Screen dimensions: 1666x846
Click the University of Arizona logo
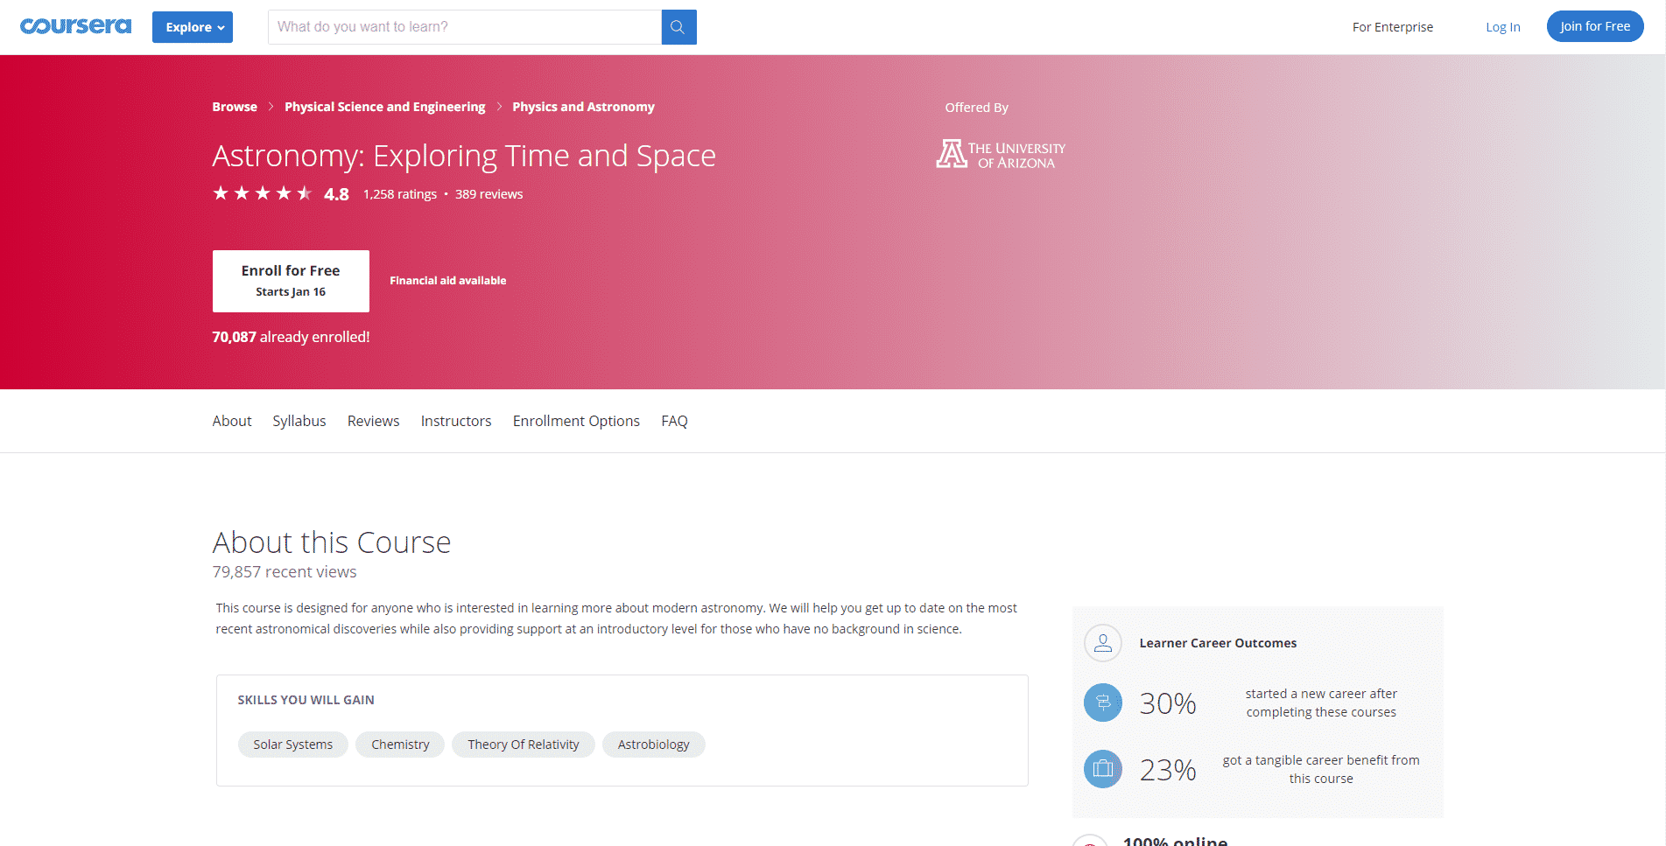pyautogui.click(x=1001, y=154)
